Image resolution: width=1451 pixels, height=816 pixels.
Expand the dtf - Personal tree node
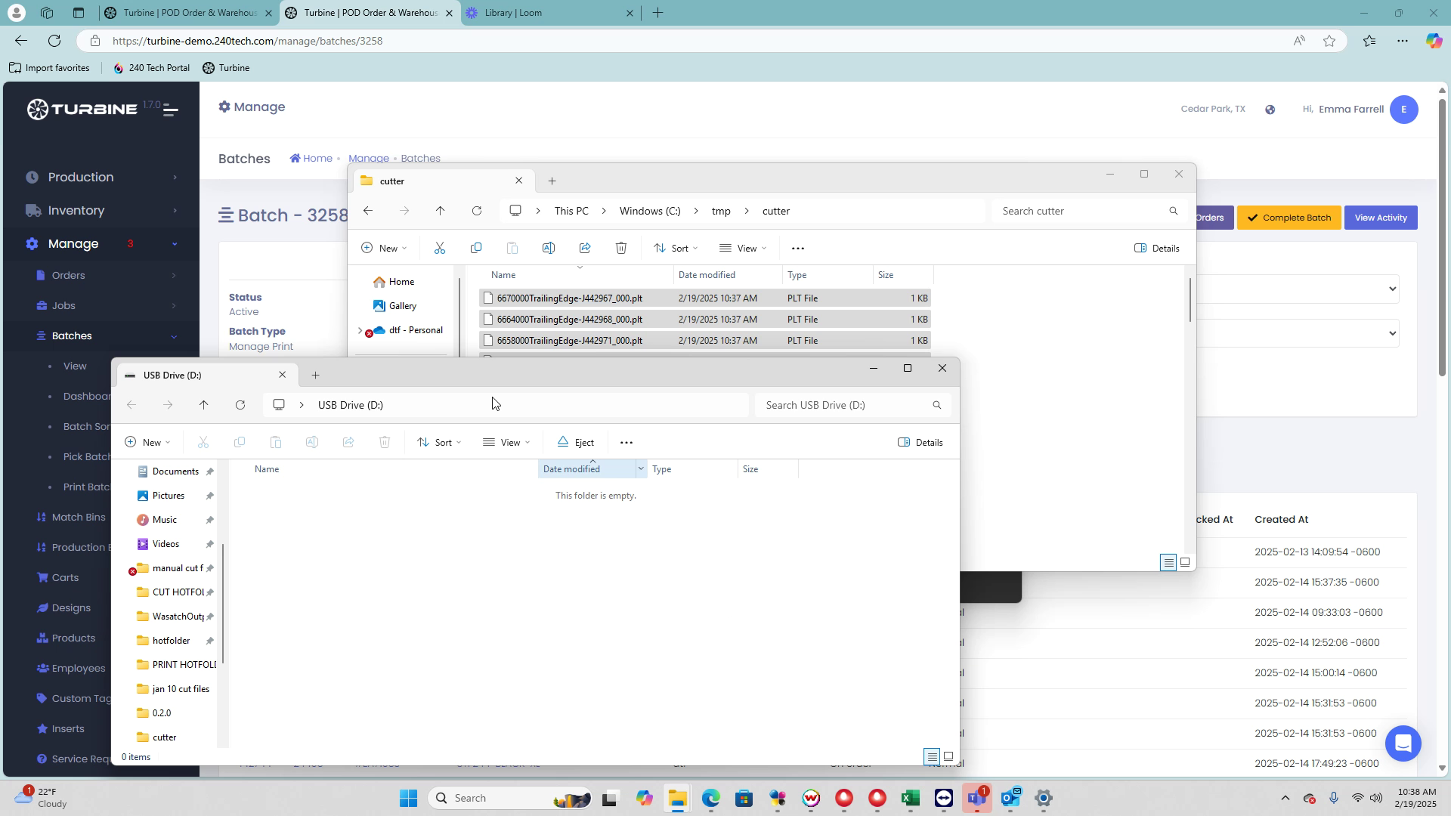coord(360,331)
